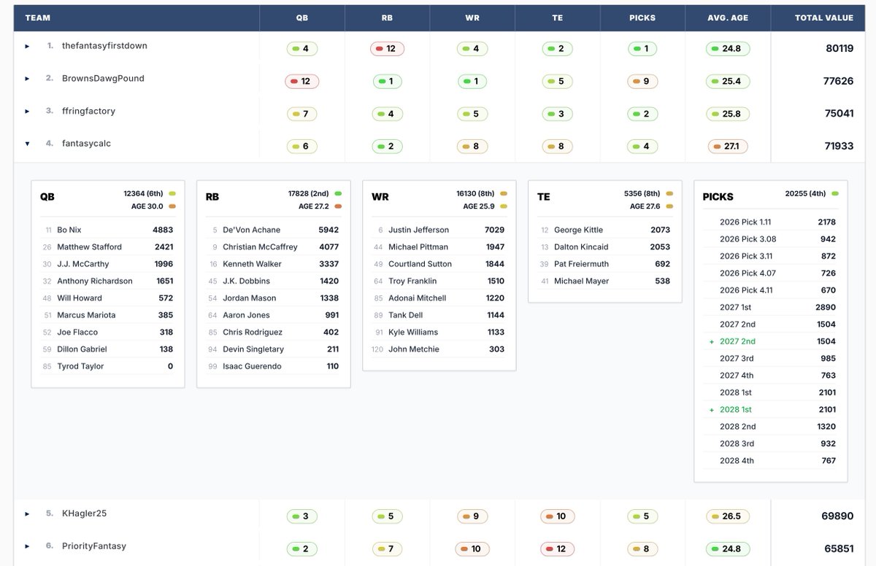
Task: Toggle the plus beside the 2027 2nd pick
Action: tap(712, 341)
